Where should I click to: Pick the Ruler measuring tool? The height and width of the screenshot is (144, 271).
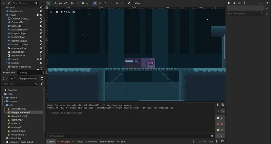[x=88, y=3]
